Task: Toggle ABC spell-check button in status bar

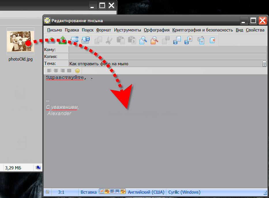Action: click(123, 191)
